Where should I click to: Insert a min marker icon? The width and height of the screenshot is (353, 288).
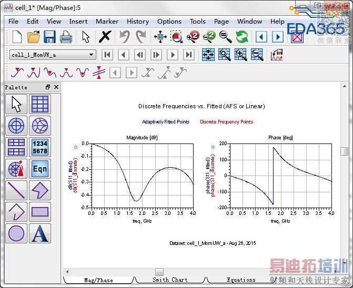click(83, 73)
